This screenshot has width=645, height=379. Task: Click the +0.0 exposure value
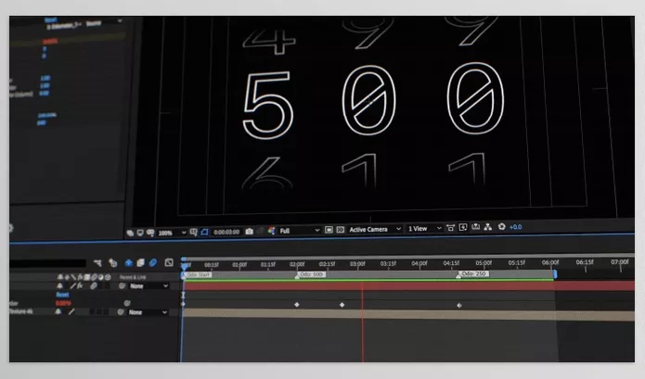coord(515,227)
